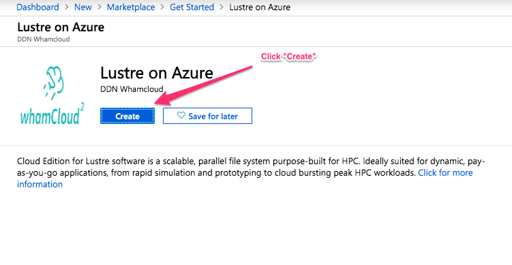This screenshot has width=512, height=265.
Task: Navigate back to Marketplace breadcrumb
Action: [131, 7]
